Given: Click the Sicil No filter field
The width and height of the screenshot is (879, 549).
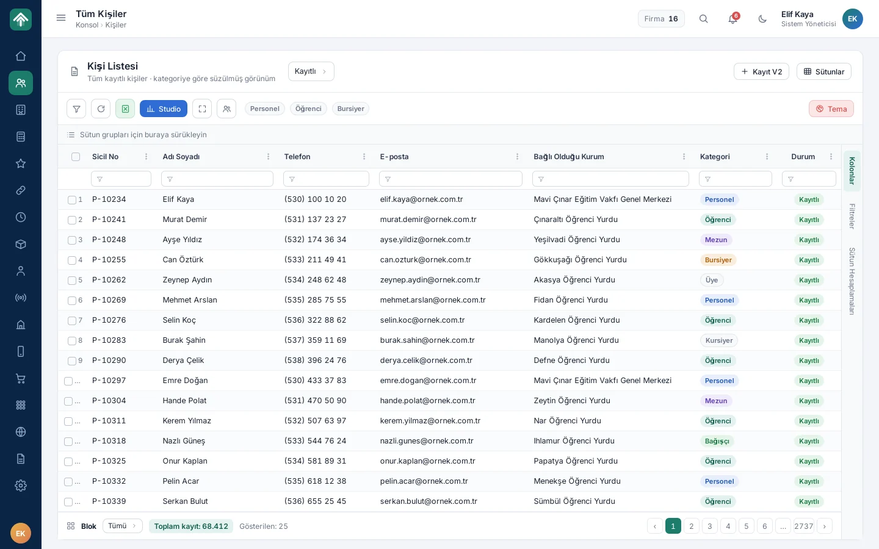Looking at the screenshot, I should [x=121, y=179].
